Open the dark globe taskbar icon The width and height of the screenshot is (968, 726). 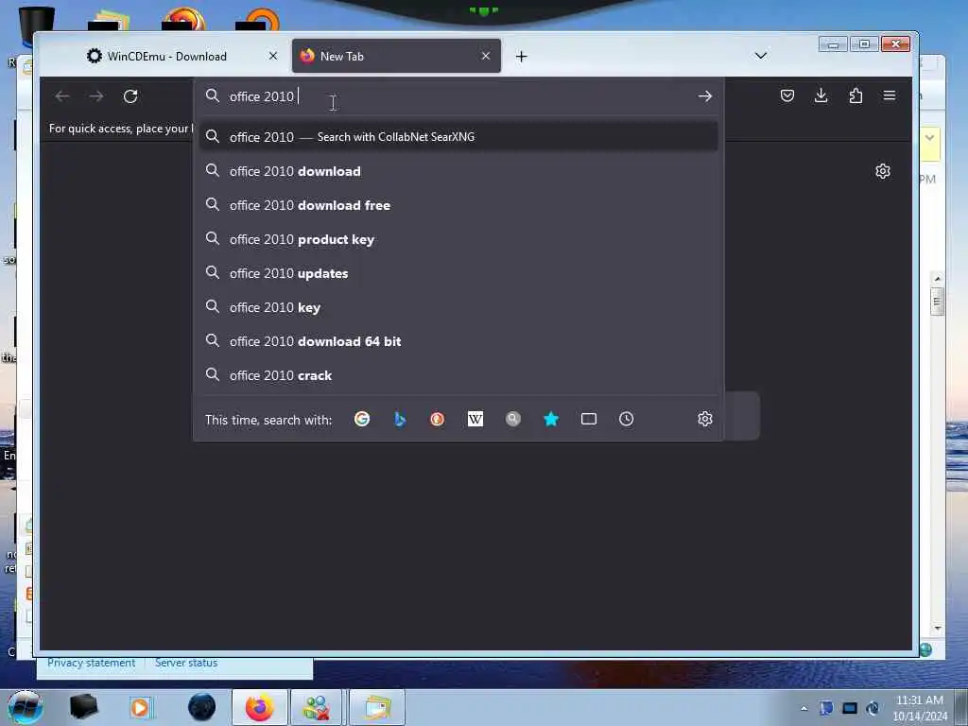[202, 707]
